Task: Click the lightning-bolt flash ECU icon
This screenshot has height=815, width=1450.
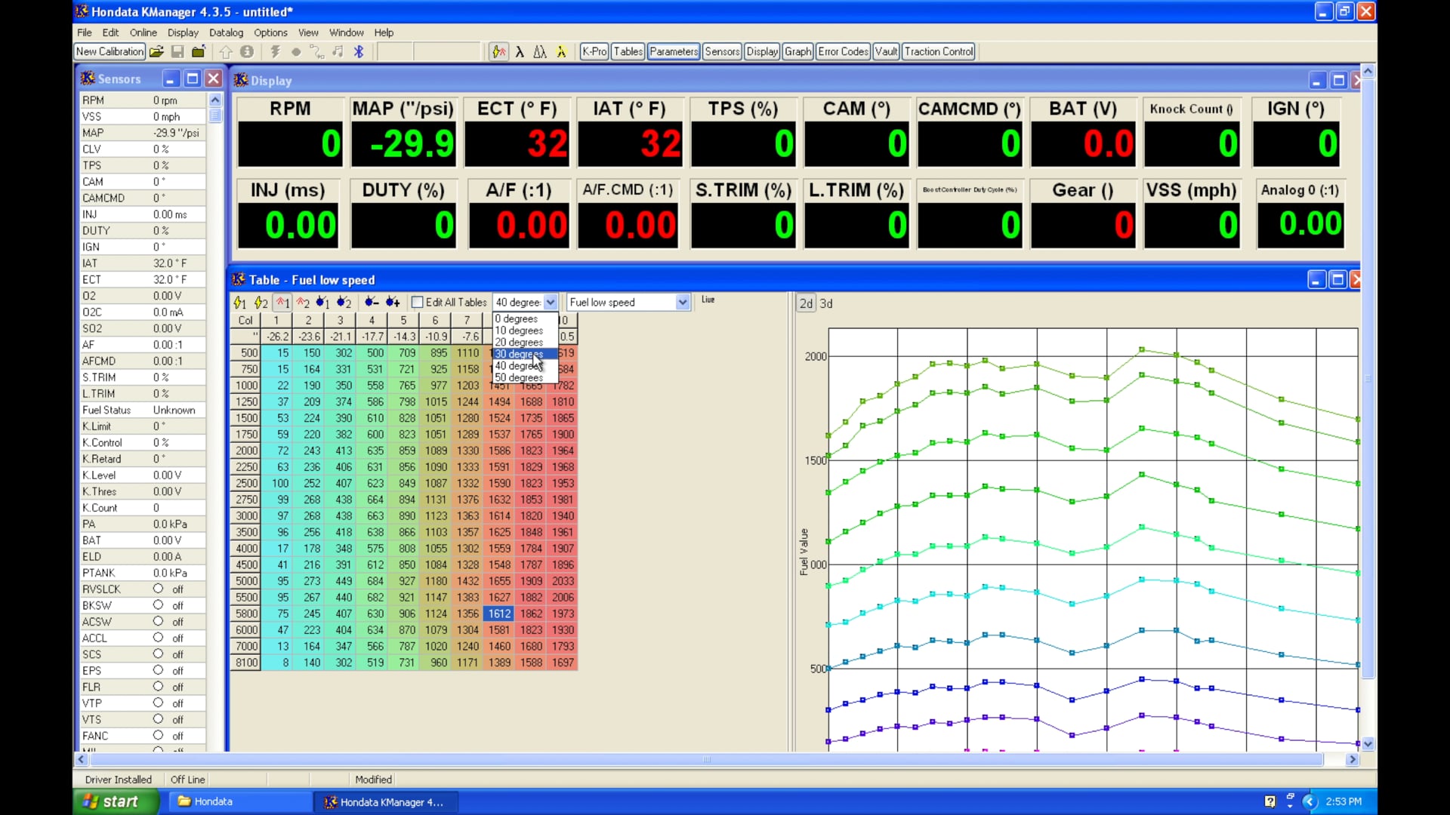Action: coord(275,51)
